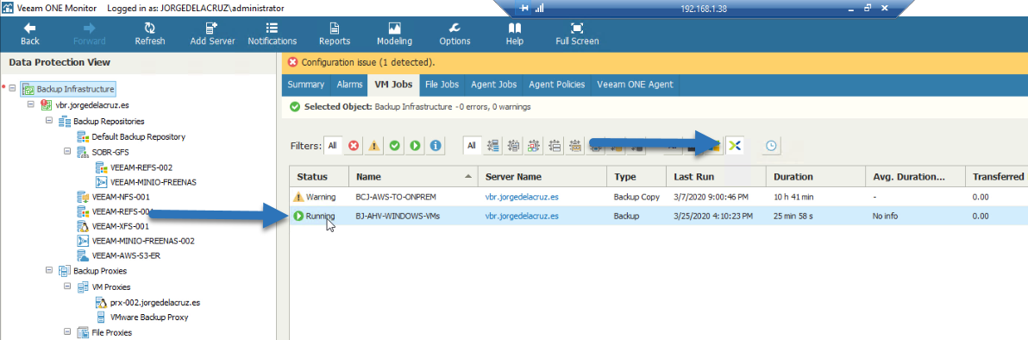Viewport: 1028px width, 340px height.
Task: Collapse the File Proxies node
Action: 67,333
